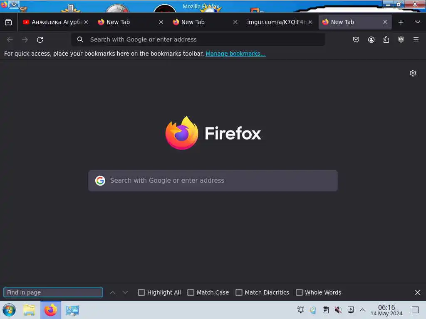The height and width of the screenshot is (319, 426).
Task: Reload the current page
Action: click(x=40, y=39)
